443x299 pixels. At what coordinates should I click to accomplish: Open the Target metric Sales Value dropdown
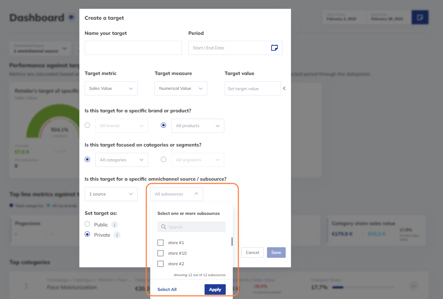[x=111, y=88]
